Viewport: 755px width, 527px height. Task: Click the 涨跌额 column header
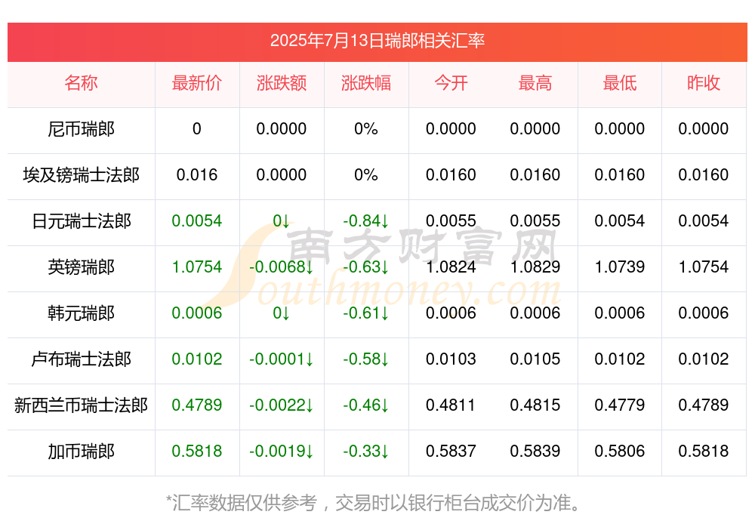(281, 83)
